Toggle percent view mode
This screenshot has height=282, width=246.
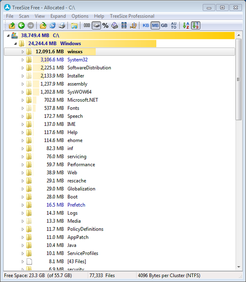coord(105,25)
